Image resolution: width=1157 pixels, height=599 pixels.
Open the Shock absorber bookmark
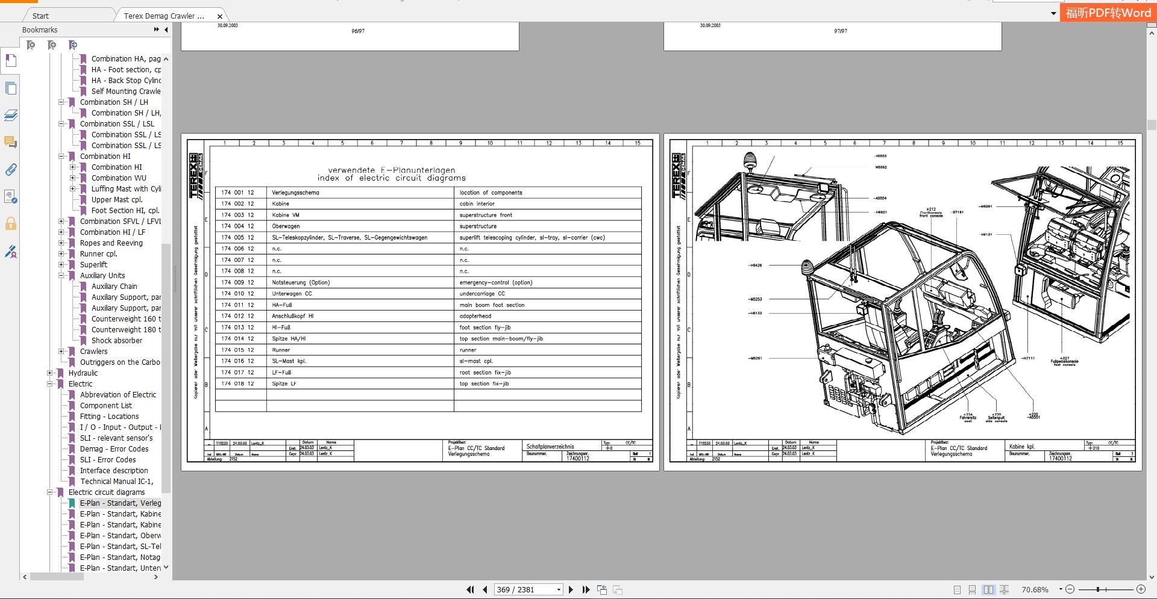click(117, 341)
